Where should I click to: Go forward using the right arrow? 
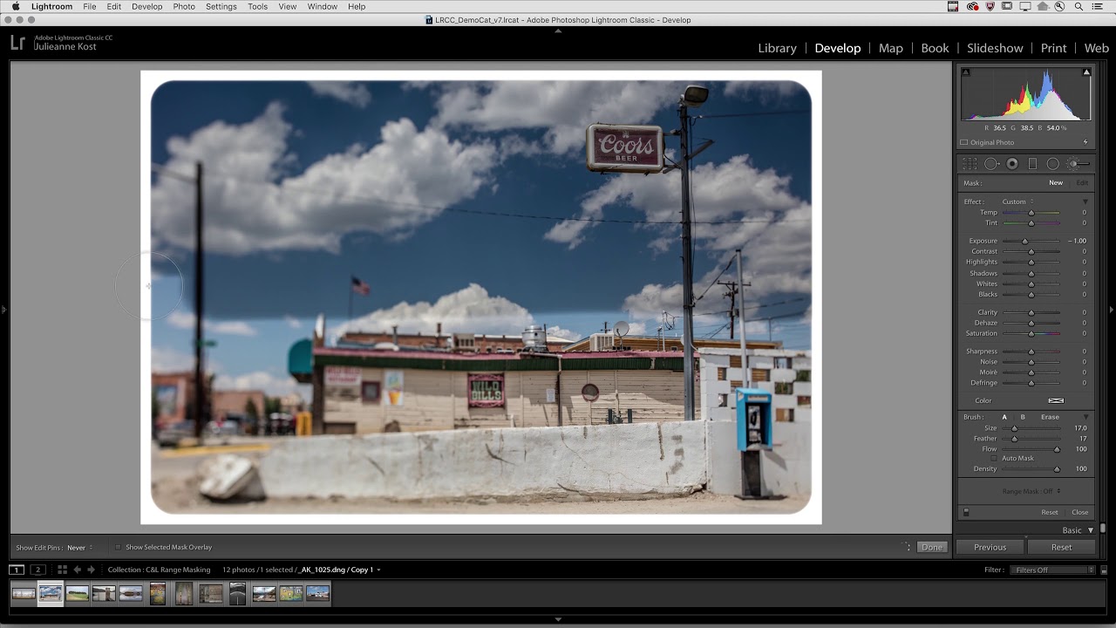tap(91, 570)
